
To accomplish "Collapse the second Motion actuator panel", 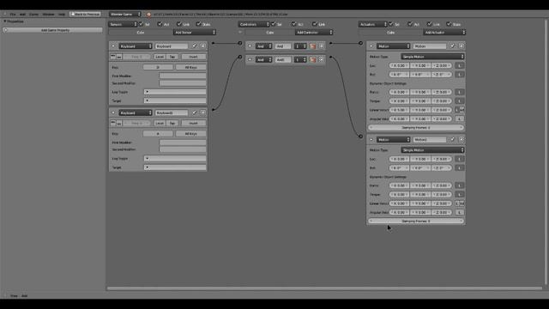I will [371, 139].
